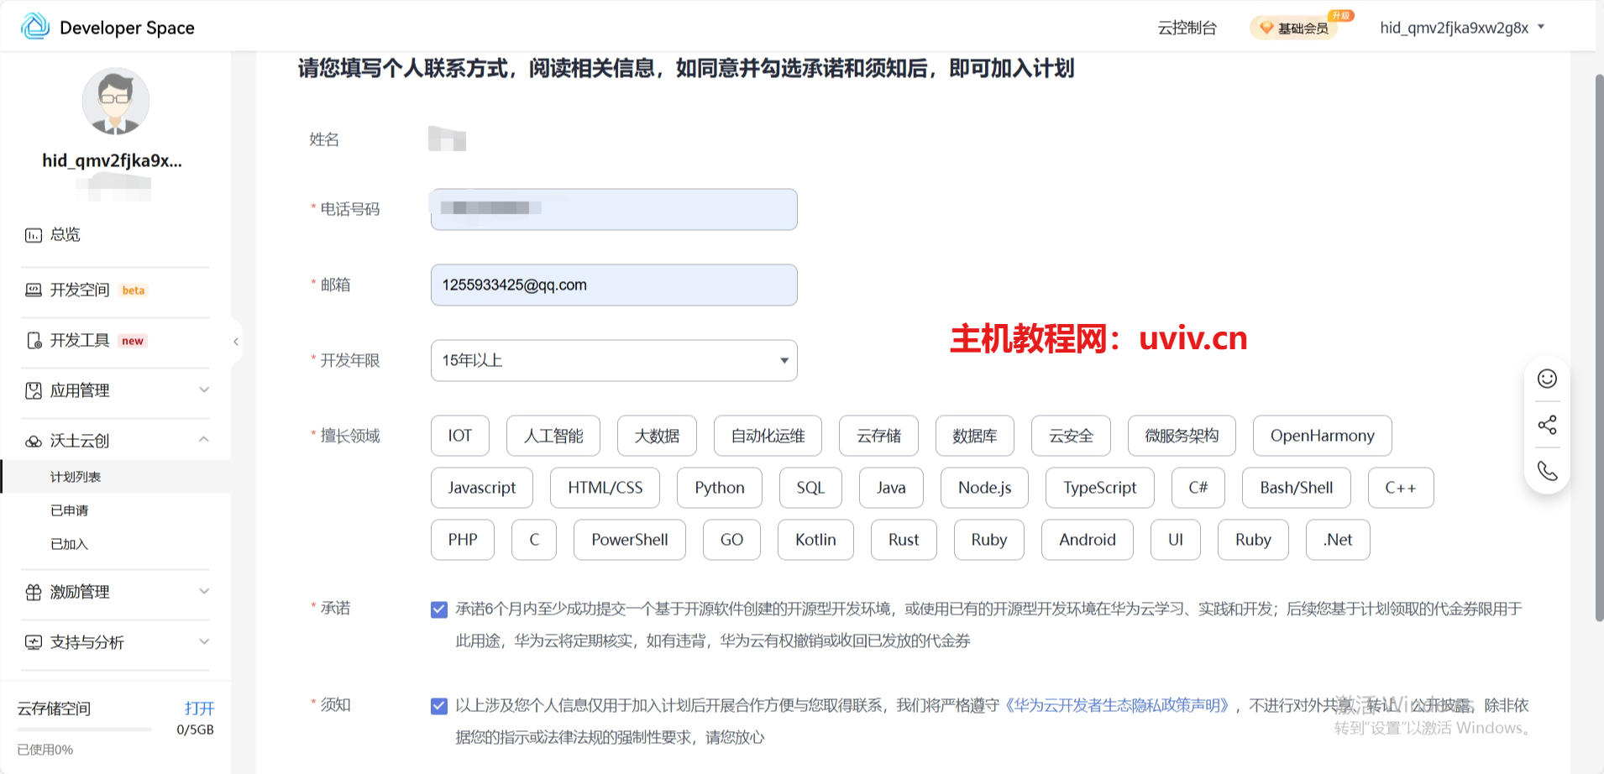Collapse the sidebar with the arrow handle
This screenshot has width=1604, height=774.
click(x=236, y=341)
